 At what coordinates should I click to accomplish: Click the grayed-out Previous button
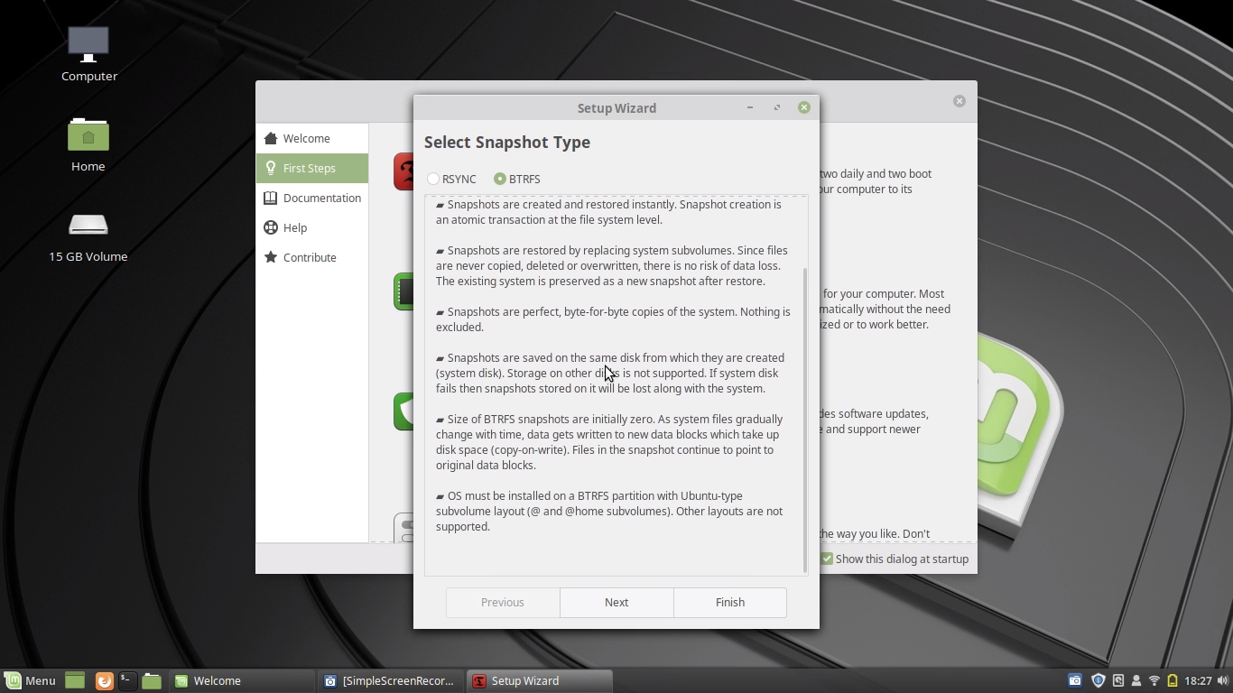coord(503,602)
